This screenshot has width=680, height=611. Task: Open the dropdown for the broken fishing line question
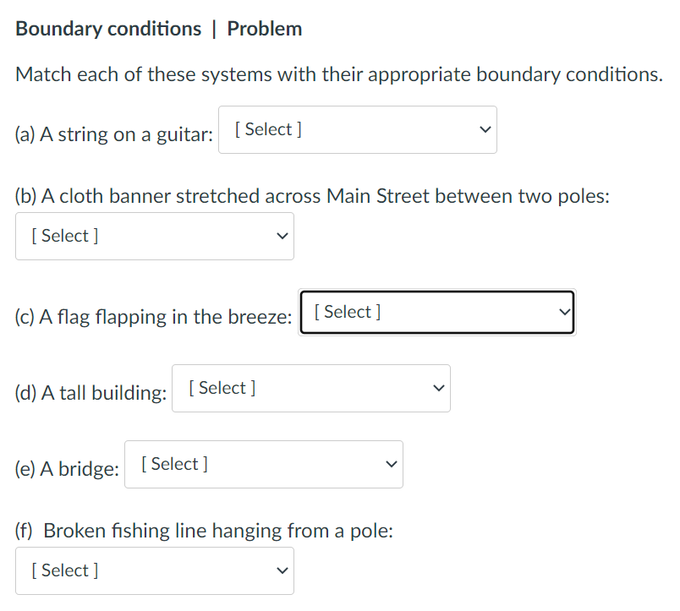pos(155,570)
